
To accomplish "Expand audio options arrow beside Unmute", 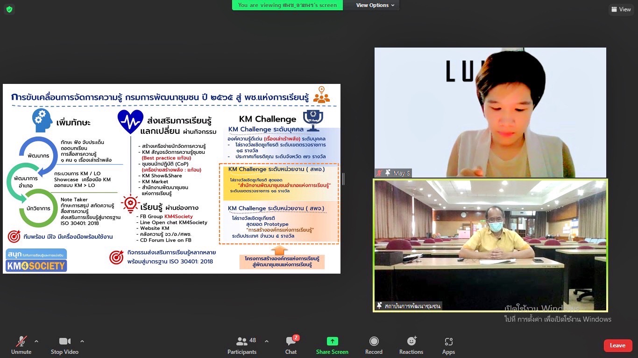I will point(36,341).
